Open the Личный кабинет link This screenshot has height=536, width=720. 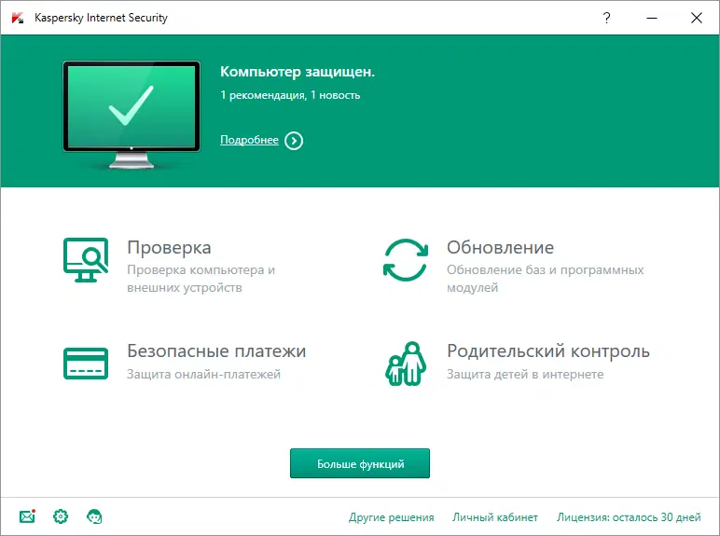(495, 517)
